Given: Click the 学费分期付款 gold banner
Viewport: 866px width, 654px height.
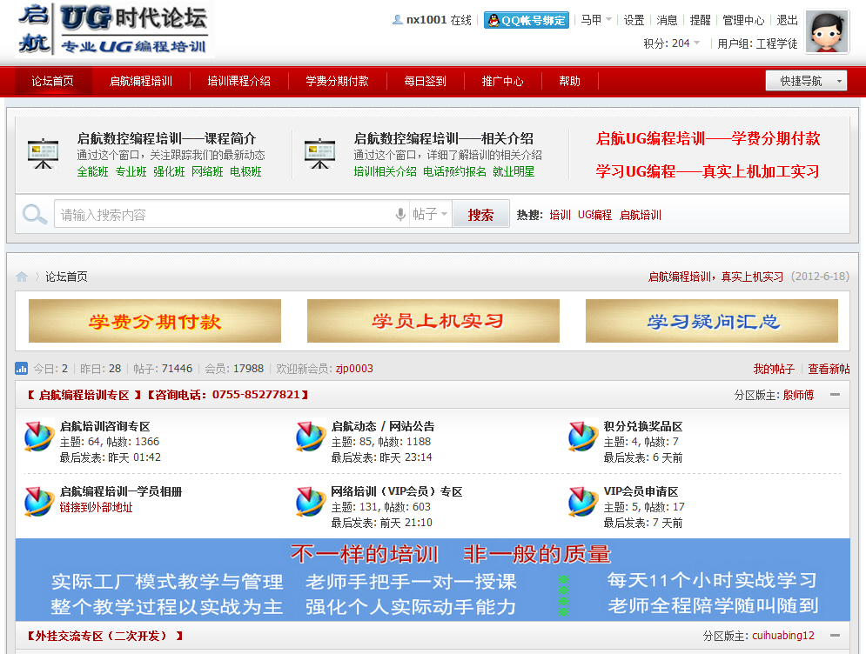Looking at the screenshot, I should [155, 321].
